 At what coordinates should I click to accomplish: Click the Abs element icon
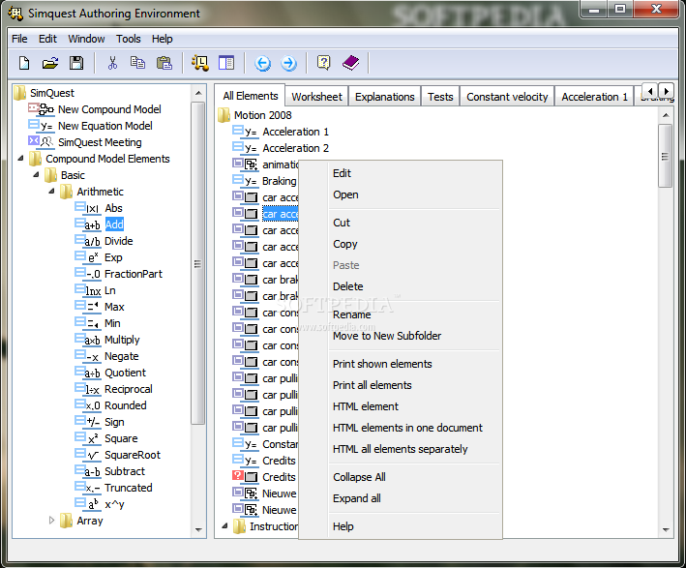pyautogui.click(x=87, y=208)
